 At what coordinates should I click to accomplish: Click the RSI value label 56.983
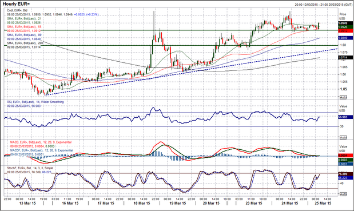click(345, 117)
